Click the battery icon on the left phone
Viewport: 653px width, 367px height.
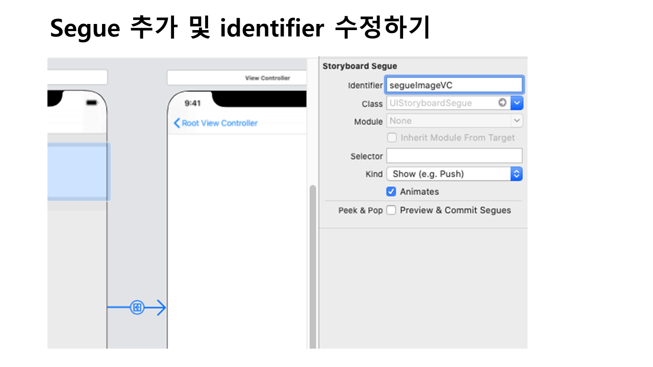pyautogui.click(x=92, y=102)
